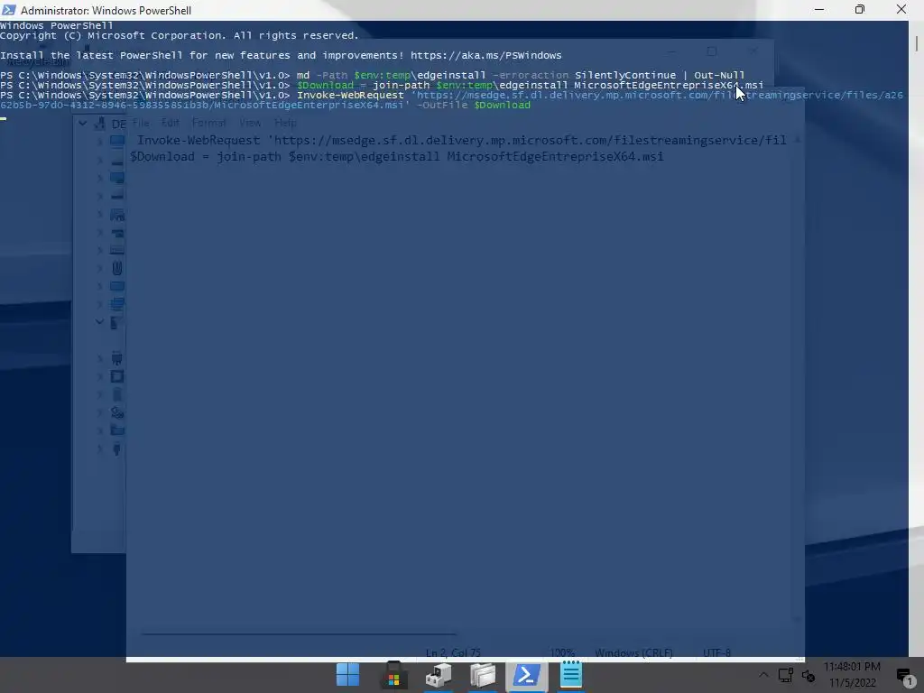Open the File Explorer taskbar icon
924x693 pixels.
(x=483, y=675)
